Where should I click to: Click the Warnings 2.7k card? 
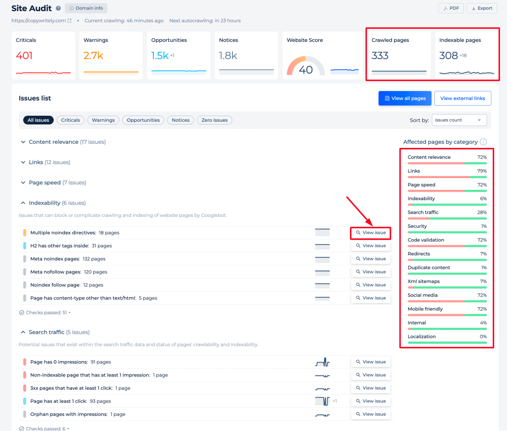click(x=111, y=56)
